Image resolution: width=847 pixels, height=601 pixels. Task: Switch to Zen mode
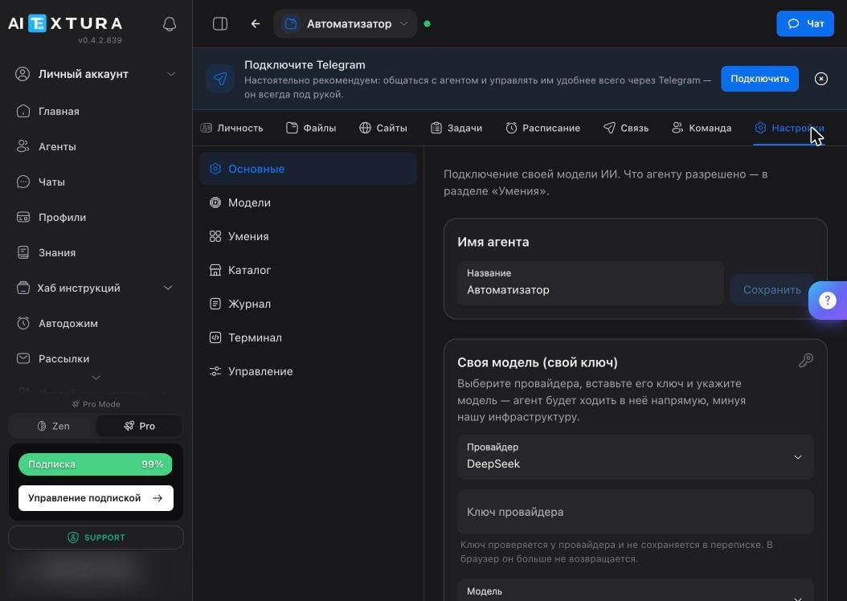(53, 426)
